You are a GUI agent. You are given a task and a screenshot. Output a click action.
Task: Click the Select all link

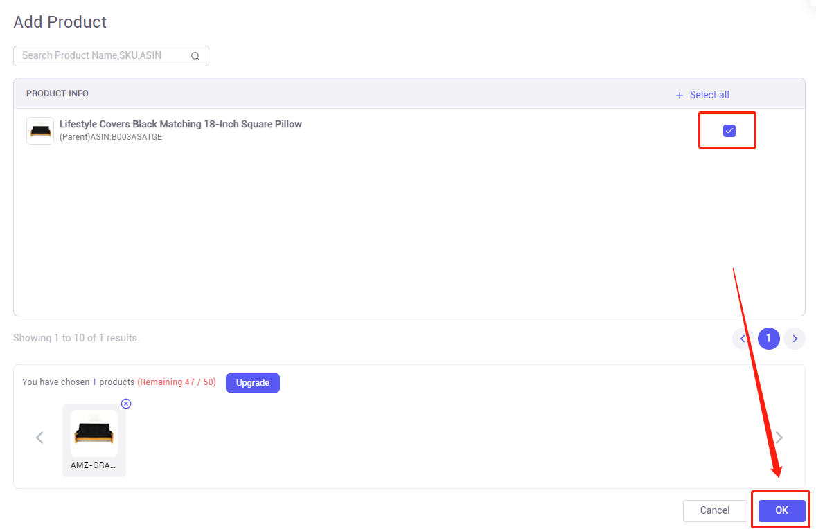[x=702, y=95]
